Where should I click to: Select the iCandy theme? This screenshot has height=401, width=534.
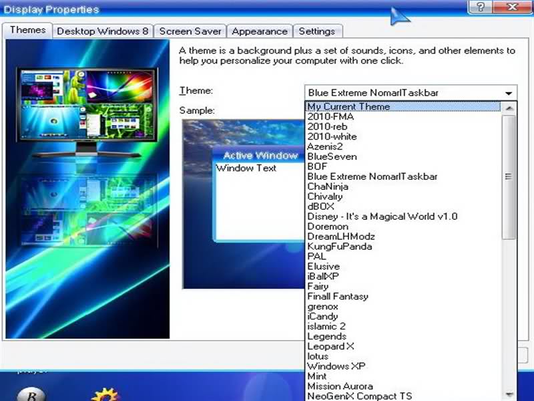click(x=404, y=316)
